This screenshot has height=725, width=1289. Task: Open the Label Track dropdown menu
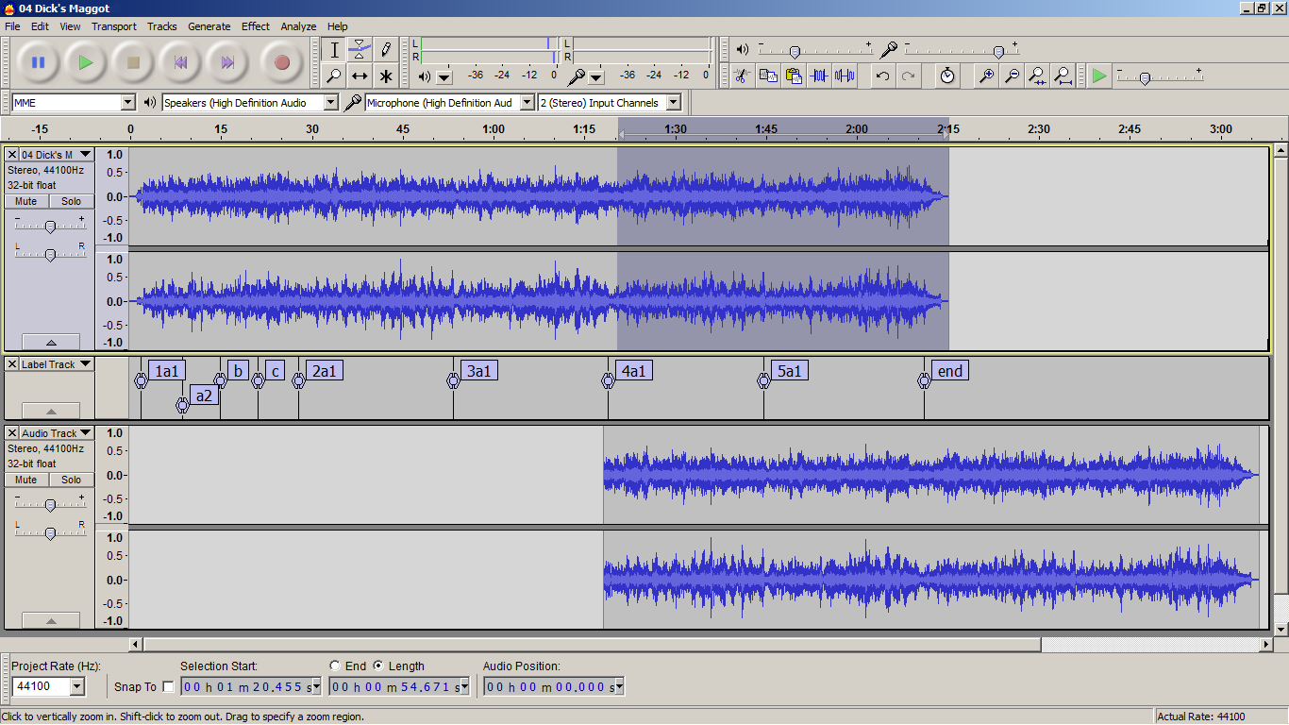[85, 364]
